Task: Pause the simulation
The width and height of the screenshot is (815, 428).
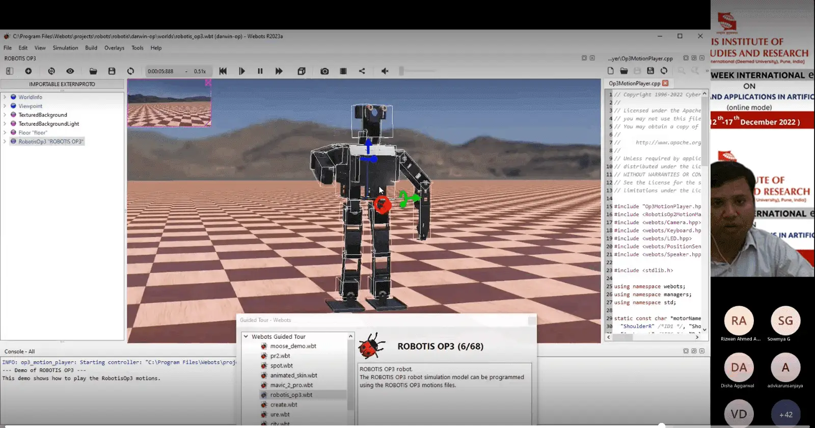Action: [260, 71]
